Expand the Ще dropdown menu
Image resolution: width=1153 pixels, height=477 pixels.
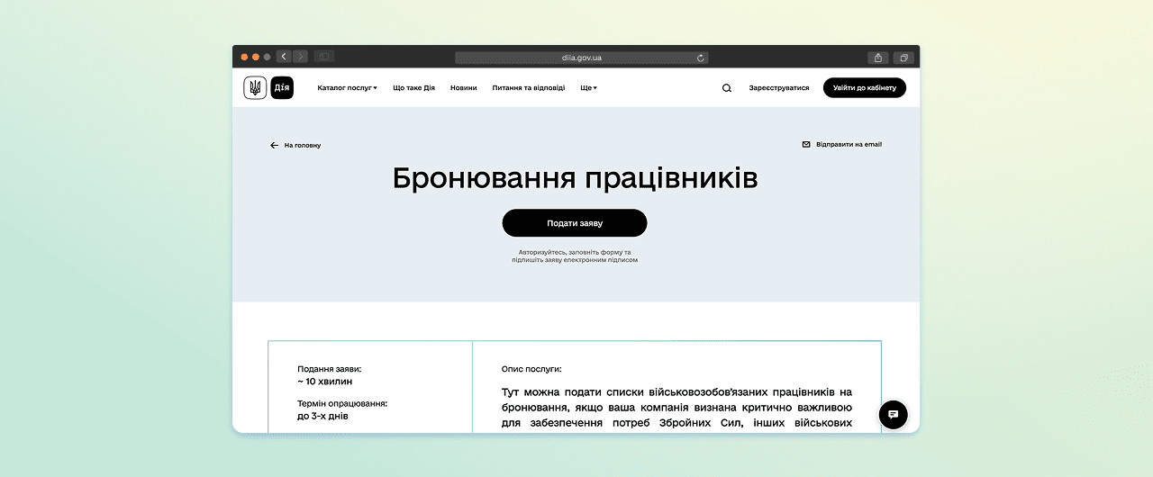click(x=588, y=88)
